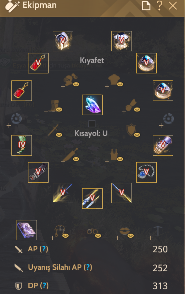Click the crystal item in the center slot
The image size is (185, 294).
click(x=92, y=105)
